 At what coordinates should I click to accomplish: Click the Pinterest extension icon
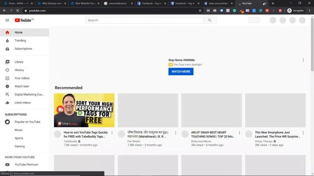(x=280, y=11)
